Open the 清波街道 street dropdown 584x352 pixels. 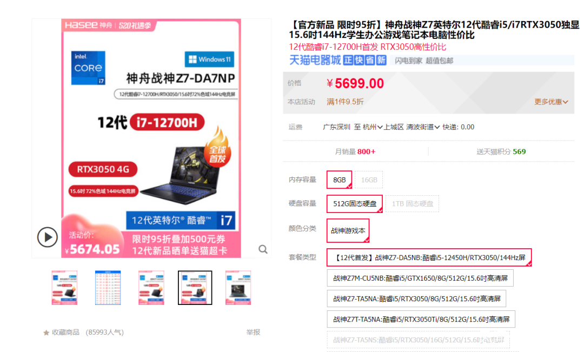423,127
